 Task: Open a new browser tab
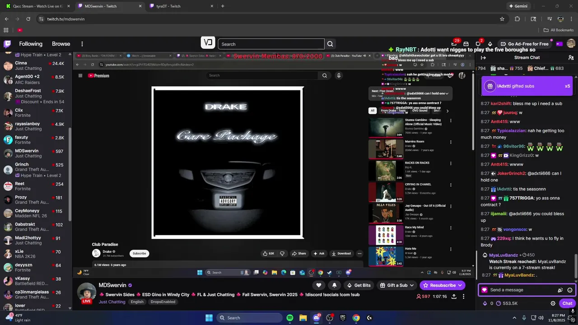pos(223,6)
